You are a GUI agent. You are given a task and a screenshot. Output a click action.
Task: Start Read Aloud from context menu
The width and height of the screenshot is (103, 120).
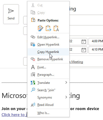(x=48, y=105)
